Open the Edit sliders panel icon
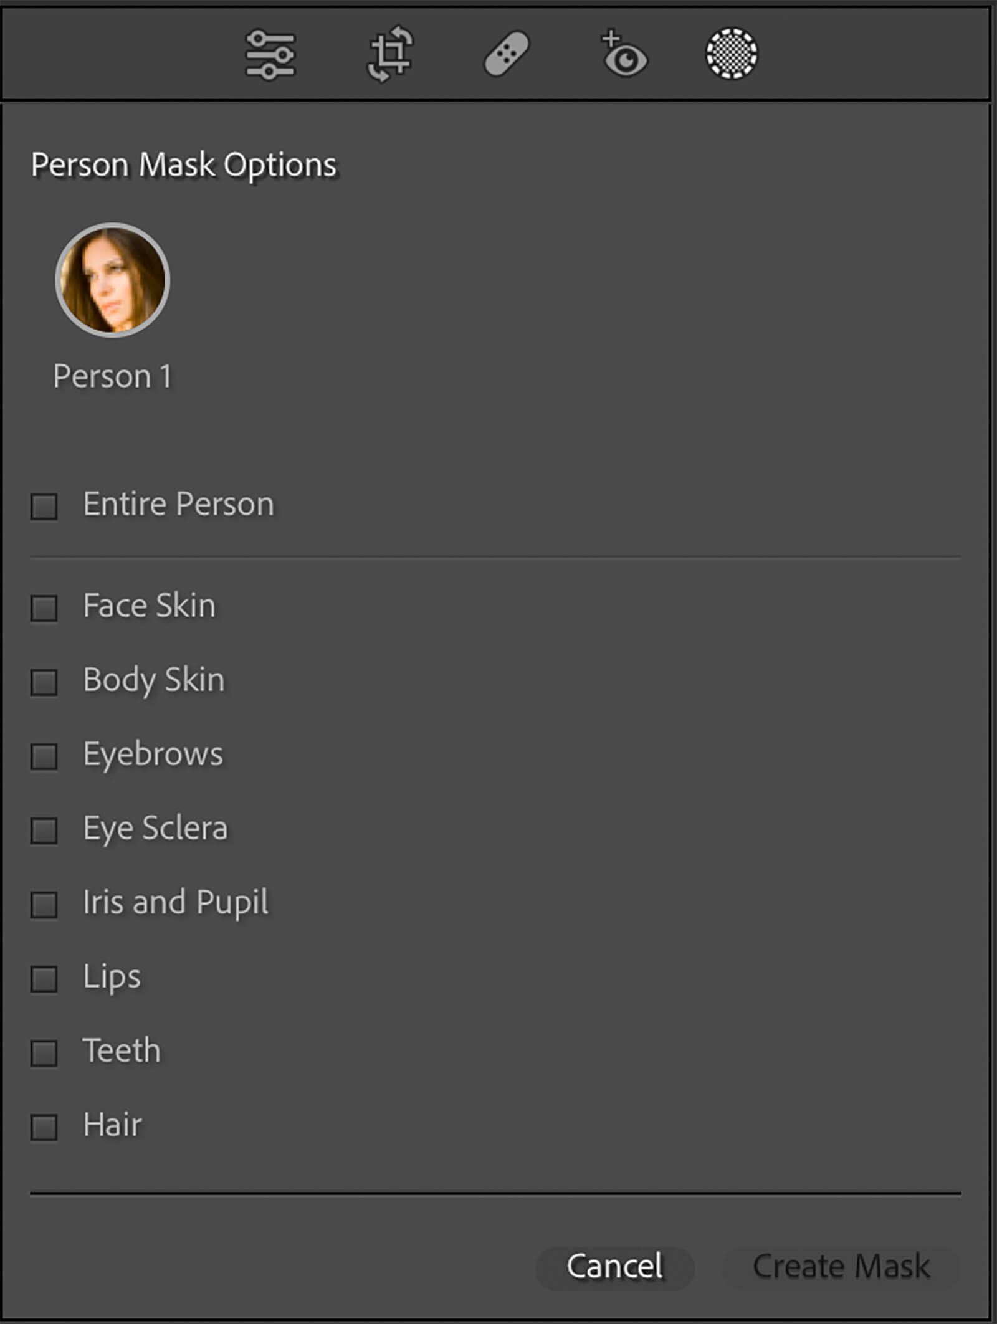Viewport: 997px width, 1324px height. coord(270,55)
